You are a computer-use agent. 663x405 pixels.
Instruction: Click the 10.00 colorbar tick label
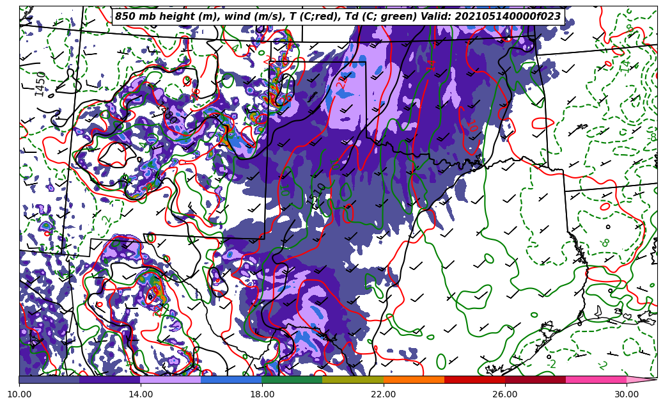pyautogui.click(x=19, y=394)
